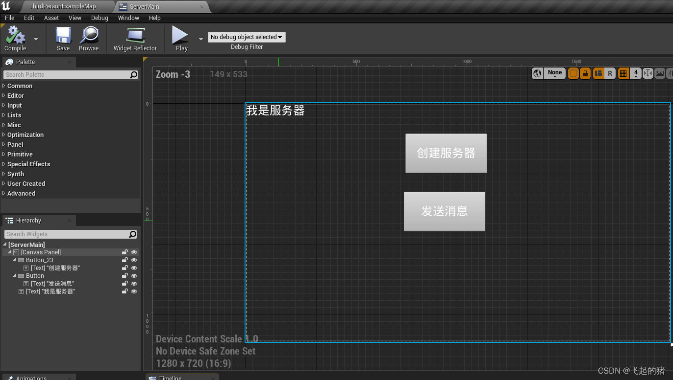Switch to the ThirdPersonExampleMap tab
This screenshot has width=673, height=380.
pos(64,6)
